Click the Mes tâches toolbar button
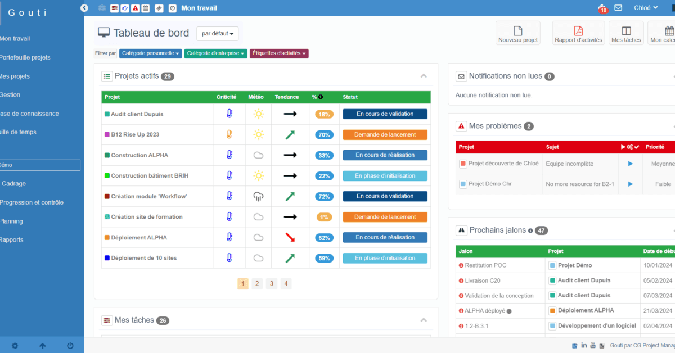Screen dimensions: 675x353 (626, 33)
